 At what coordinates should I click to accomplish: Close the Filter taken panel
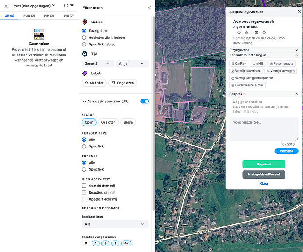149,8
